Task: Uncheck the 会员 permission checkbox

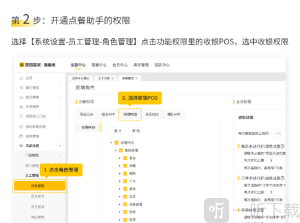Action: (x=125, y=197)
